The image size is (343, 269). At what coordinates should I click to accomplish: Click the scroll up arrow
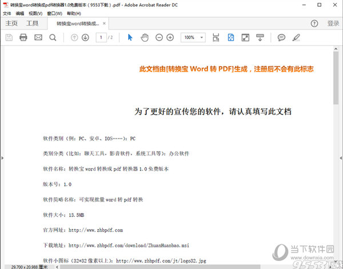coord(336,49)
